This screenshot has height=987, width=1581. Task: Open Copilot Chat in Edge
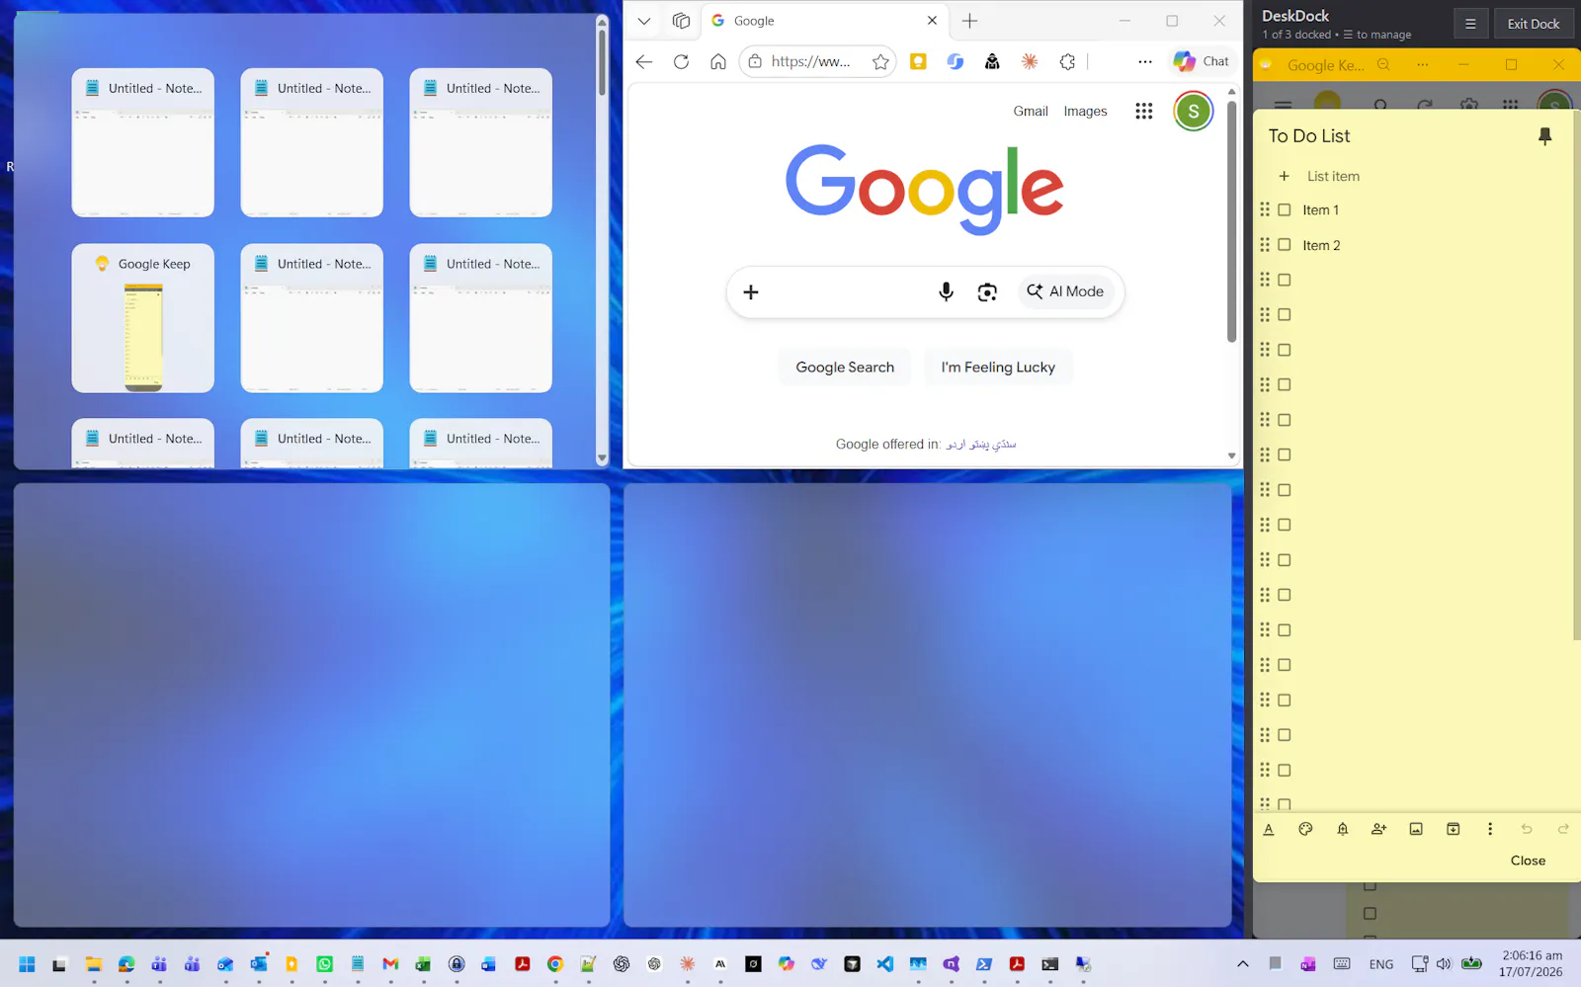point(1202,61)
